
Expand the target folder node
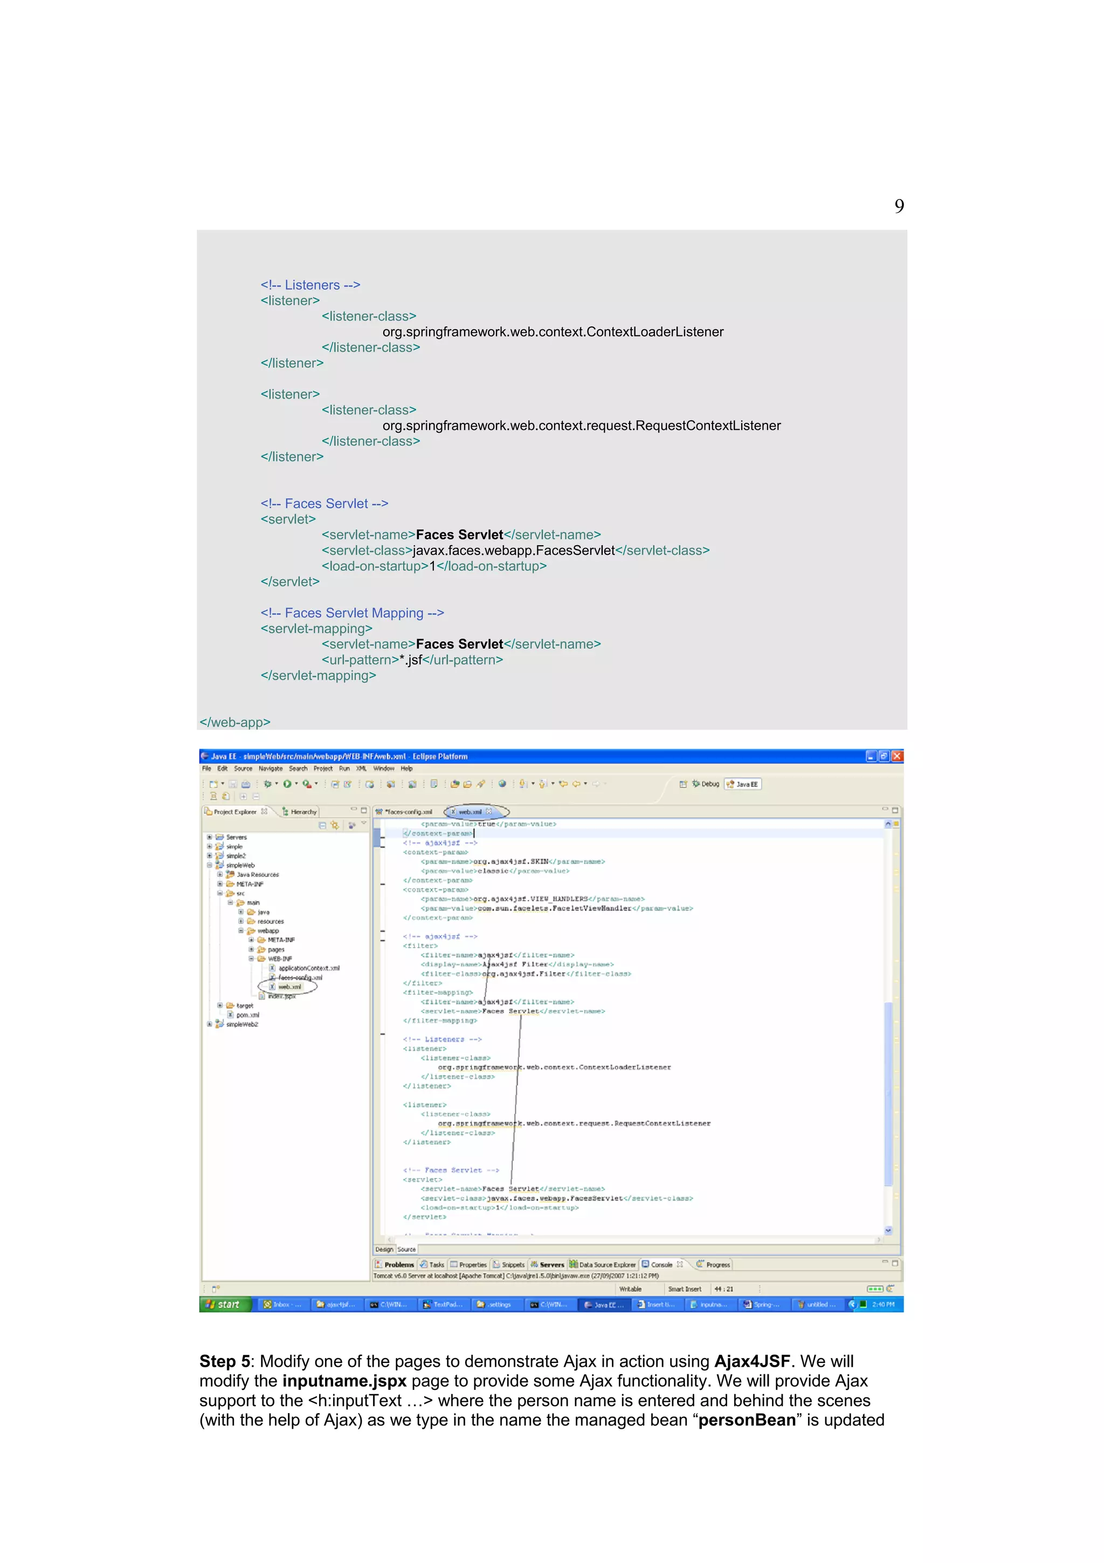[220, 1005]
